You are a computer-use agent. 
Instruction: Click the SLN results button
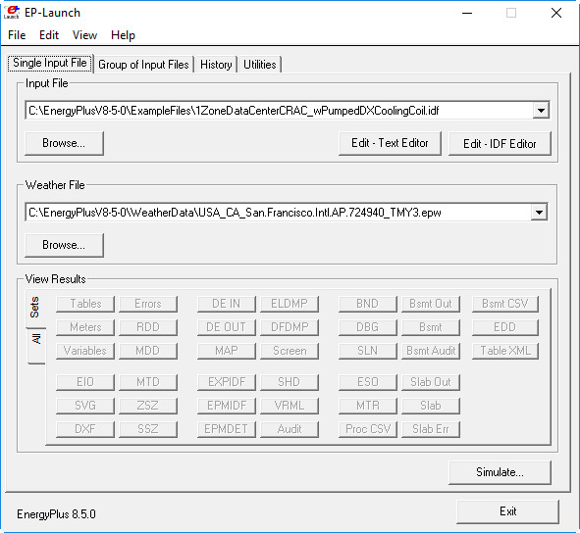click(368, 351)
